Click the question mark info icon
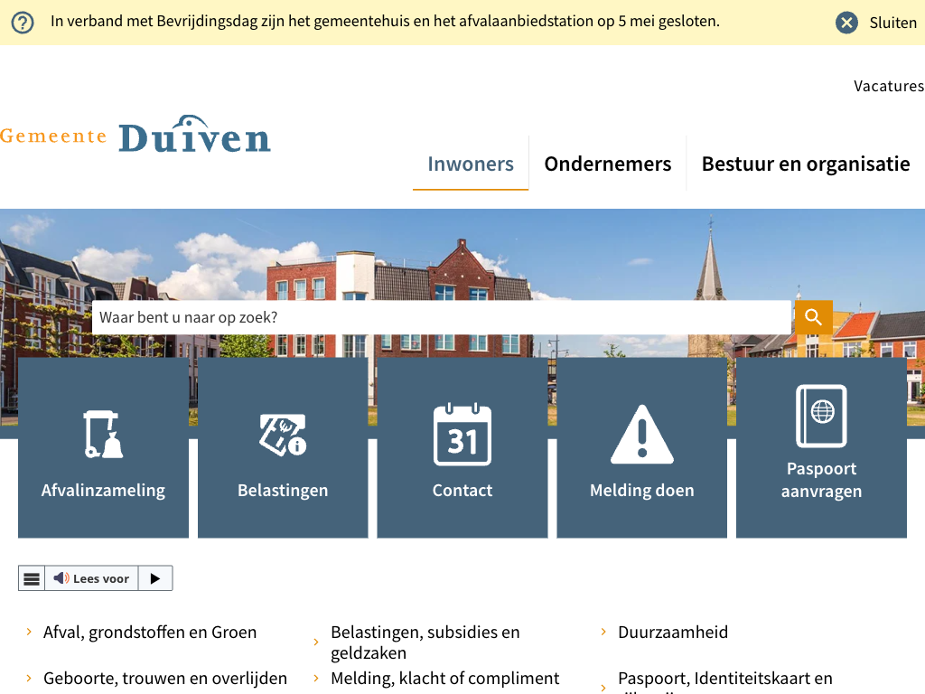This screenshot has width=925, height=694. coord(23,23)
